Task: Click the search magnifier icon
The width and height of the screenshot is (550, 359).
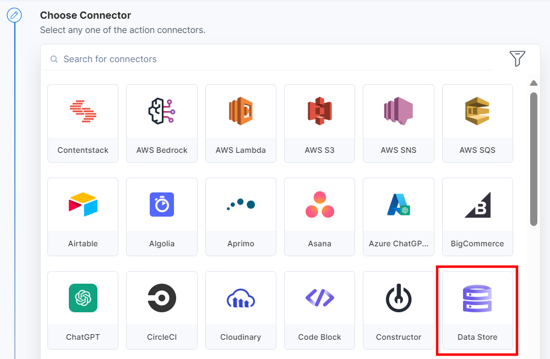Action: (x=53, y=59)
